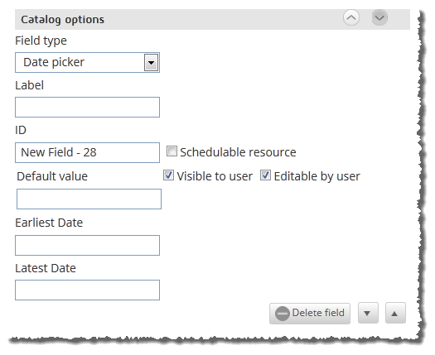Uncheck the Editable by user checkbox
The height and width of the screenshot is (355, 435).
click(x=265, y=175)
